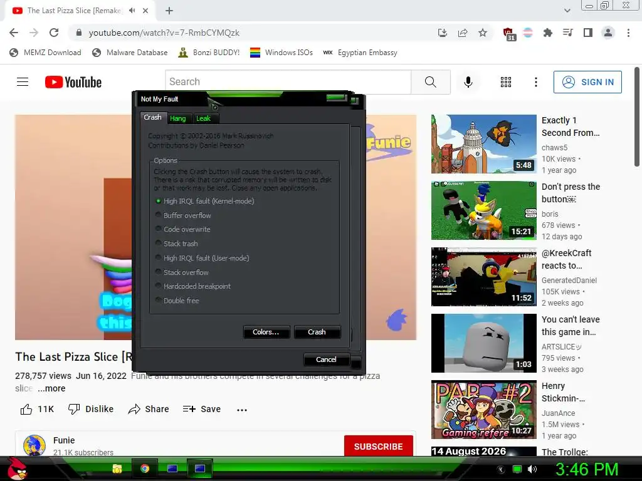The image size is (642, 481).
Task: Open Henry Stickmin video thumbnail
Action: pyautogui.click(x=484, y=410)
